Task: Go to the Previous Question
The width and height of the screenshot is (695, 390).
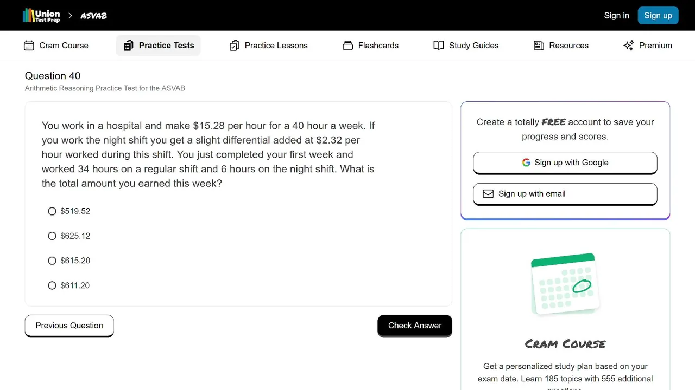Action: (x=69, y=326)
